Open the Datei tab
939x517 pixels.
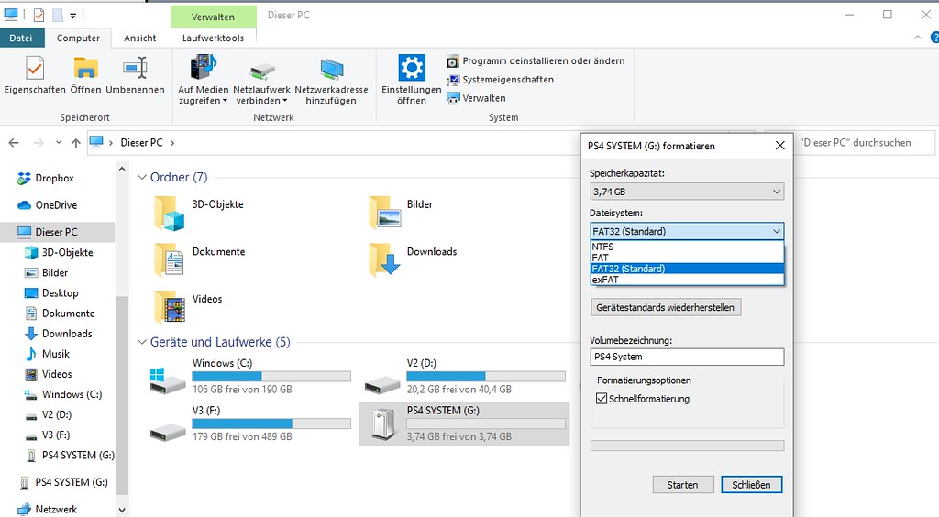click(x=21, y=38)
